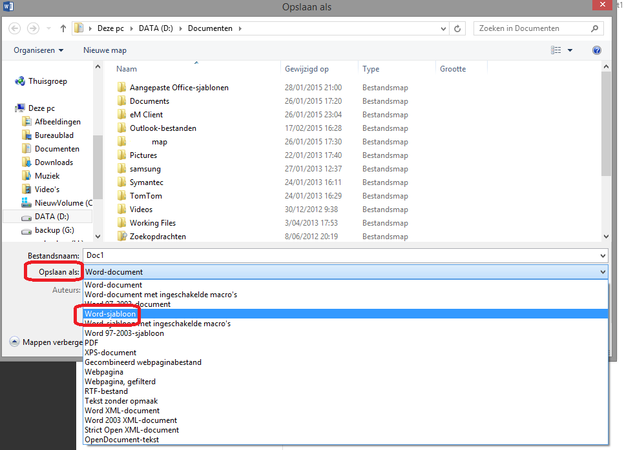Click the magnifier icon in the search box
Image resolution: width=624 pixels, height=450 pixels.
(x=594, y=28)
